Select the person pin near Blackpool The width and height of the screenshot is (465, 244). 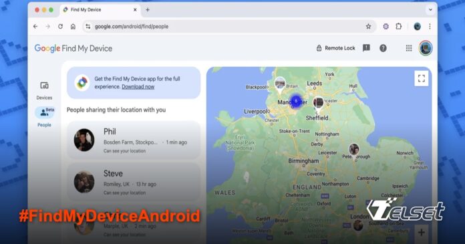280,85
